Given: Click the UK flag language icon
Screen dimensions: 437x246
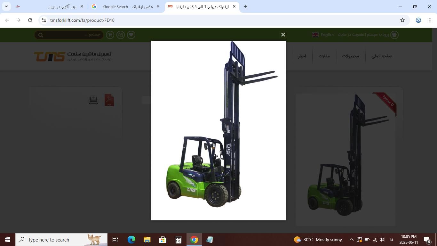Looking at the screenshot, I should tap(315, 35).
